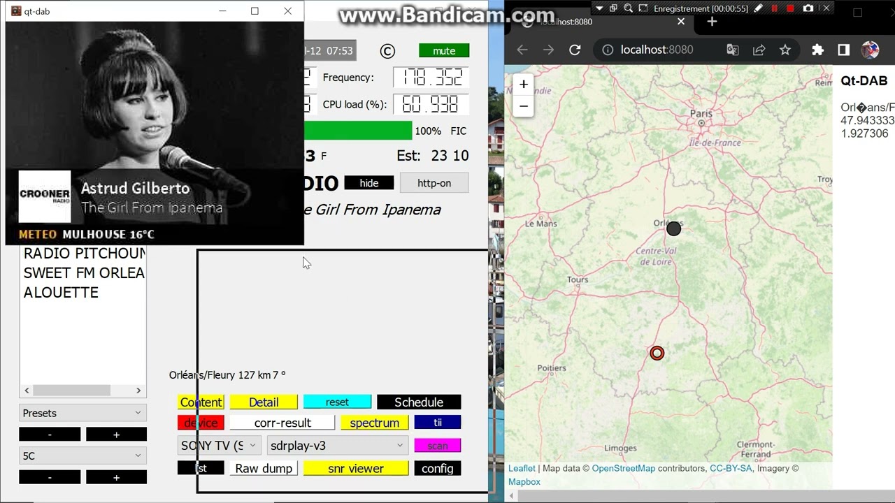
Task: Open a new browser tab
Action: pos(712,22)
